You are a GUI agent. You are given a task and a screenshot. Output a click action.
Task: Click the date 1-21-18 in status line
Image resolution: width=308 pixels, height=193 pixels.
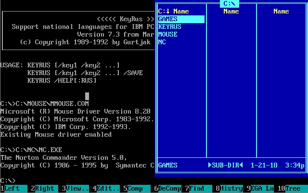(264, 165)
